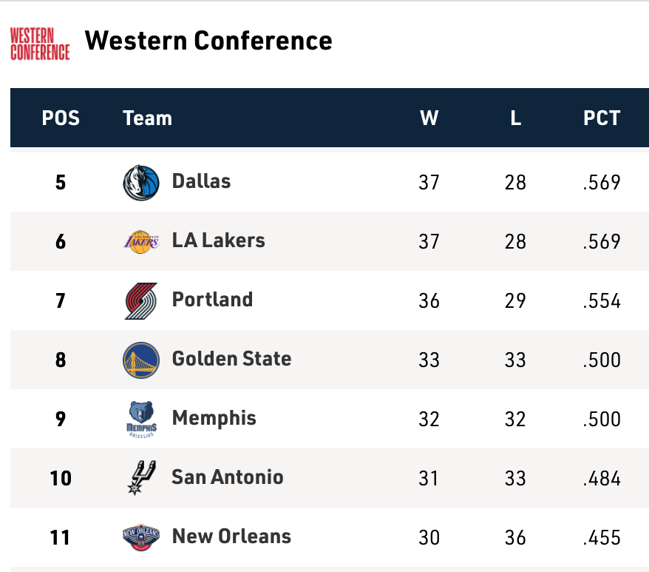
Task: Click the POS column header
Action: point(61,118)
